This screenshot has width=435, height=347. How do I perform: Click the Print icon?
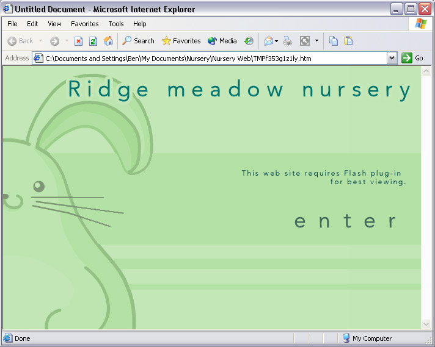coord(288,41)
